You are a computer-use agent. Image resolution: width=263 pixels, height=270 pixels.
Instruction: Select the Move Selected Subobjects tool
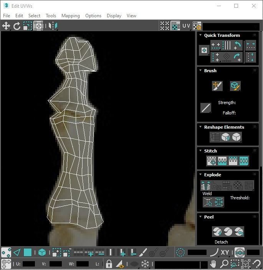6,26
